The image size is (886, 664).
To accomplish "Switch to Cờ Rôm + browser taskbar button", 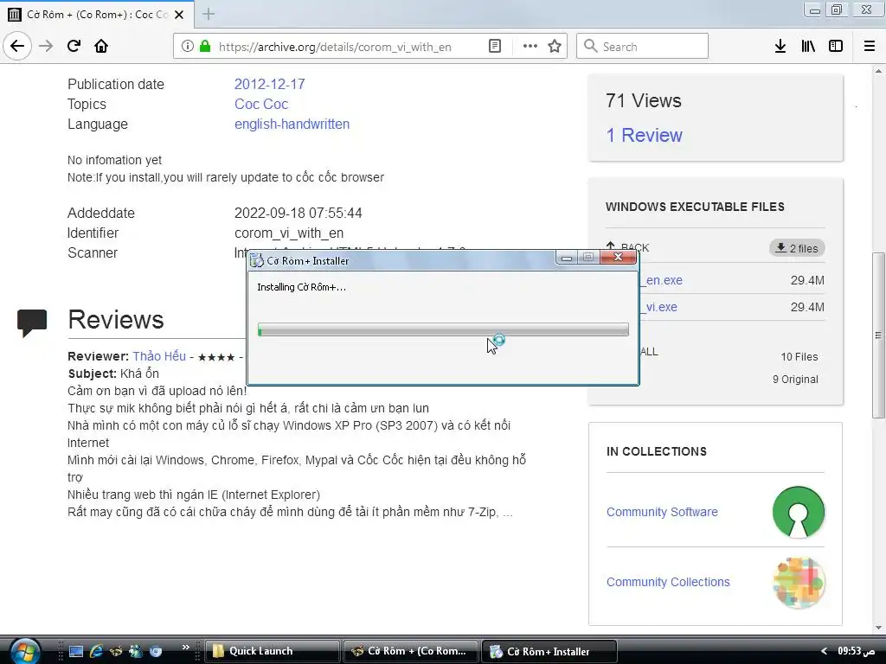I will [x=411, y=651].
